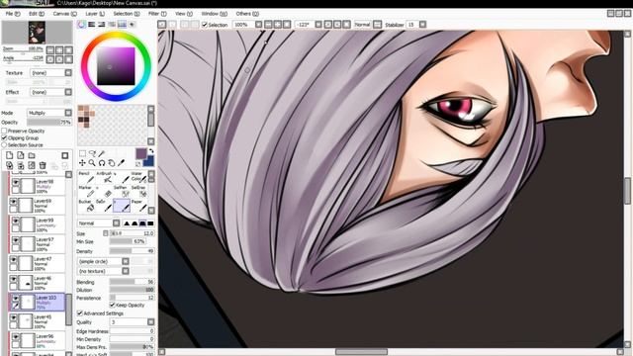Open the no texture brush dropdown

click(103, 271)
